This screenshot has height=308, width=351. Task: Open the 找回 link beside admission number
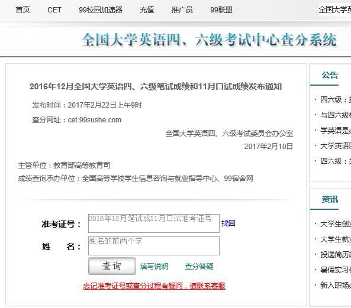click(228, 223)
